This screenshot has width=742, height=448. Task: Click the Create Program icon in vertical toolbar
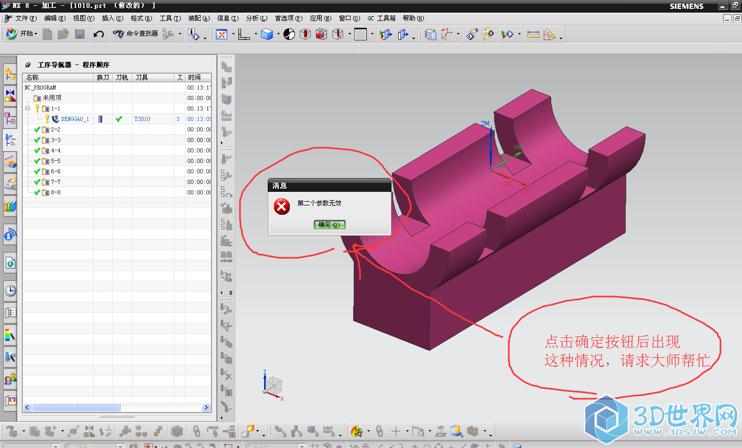pyautogui.click(x=226, y=67)
